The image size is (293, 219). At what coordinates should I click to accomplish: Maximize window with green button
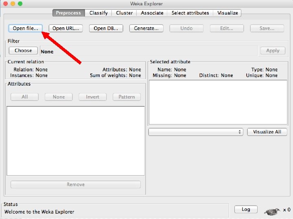[x=20, y=4]
